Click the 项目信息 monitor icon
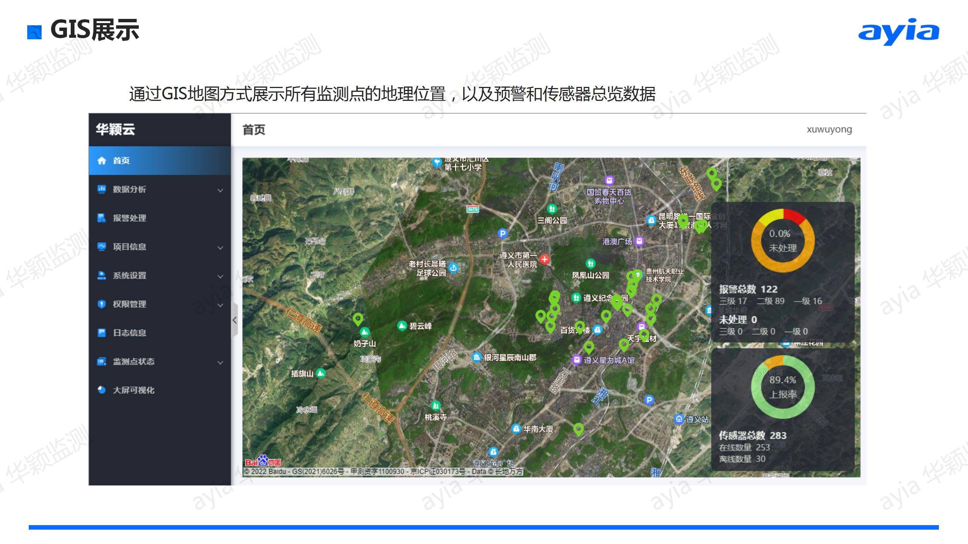The height and width of the screenshot is (544, 968). click(101, 247)
